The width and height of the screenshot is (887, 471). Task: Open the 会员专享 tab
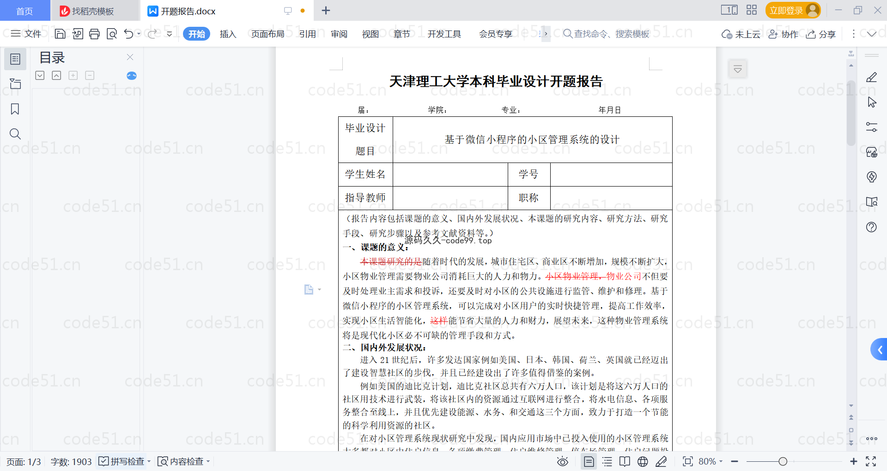496,34
